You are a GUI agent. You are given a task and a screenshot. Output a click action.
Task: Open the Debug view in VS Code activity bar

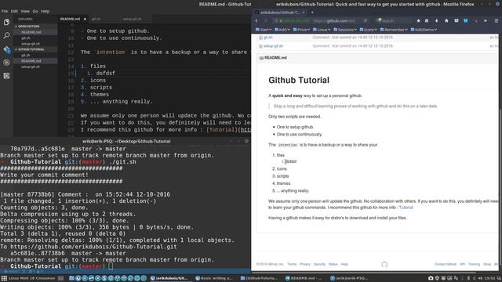click(6, 63)
